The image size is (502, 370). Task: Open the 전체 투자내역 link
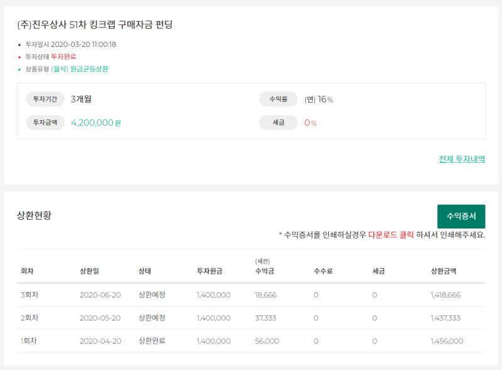[x=462, y=159]
